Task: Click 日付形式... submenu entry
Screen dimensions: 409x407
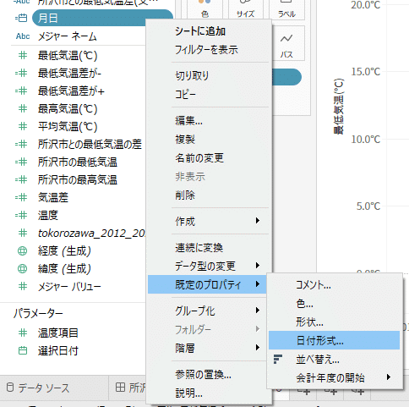Action: point(334,340)
